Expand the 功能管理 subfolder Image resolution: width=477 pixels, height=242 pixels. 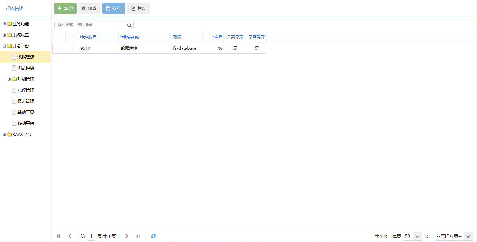pyautogui.click(x=10, y=79)
